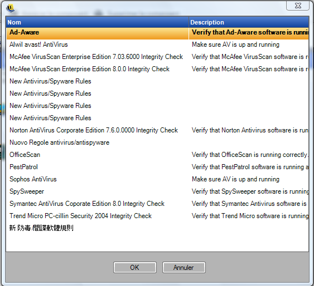Click the dialog's title bar application icon
Viewport: 314px width, 286px height.
tap(11, 8)
